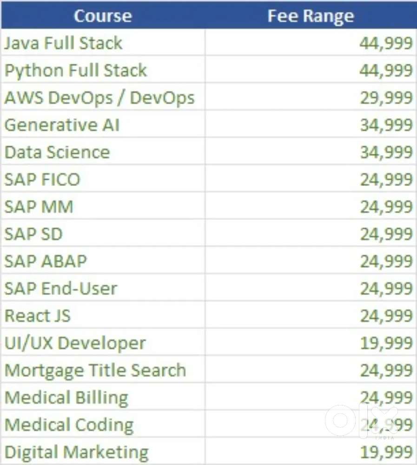Click the AWS DevOps / DevOps cell

[x=99, y=98]
